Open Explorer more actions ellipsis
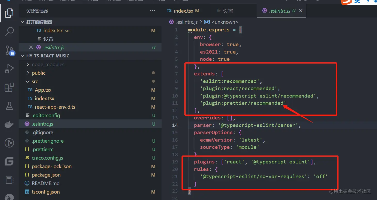The image size is (377, 200). (x=153, y=11)
